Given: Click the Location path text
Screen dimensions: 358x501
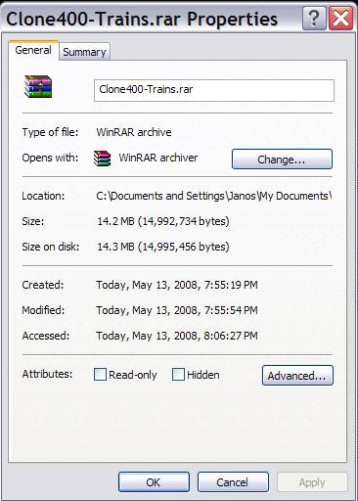Looking at the screenshot, I should pos(214,196).
